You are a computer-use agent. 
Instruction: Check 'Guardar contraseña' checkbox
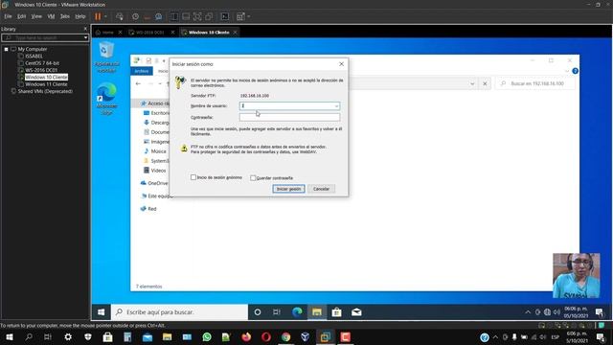[x=253, y=178]
